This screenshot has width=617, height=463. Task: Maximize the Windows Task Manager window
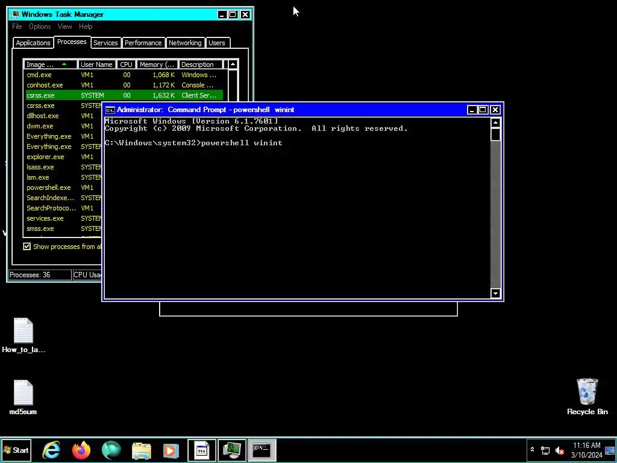(x=233, y=14)
